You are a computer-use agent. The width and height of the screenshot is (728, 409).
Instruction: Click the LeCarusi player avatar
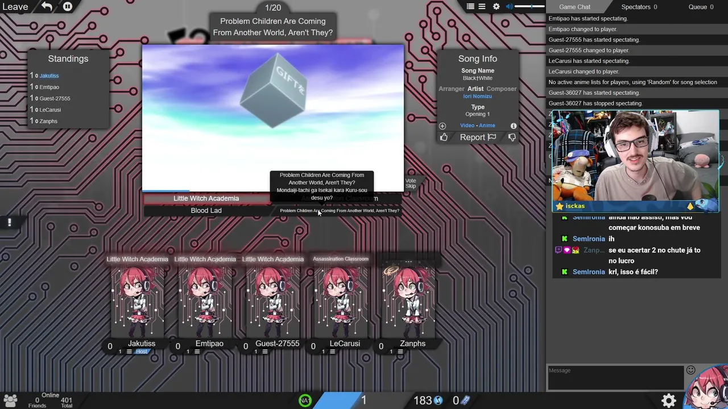pos(340,301)
